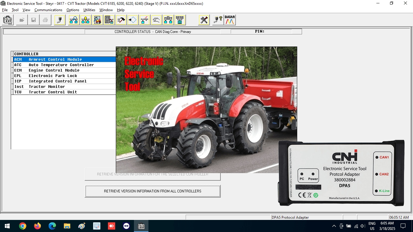The image size is (413, 232).
Task: Launch Microsoft Edge from taskbar
Action: click(x=52, y=226)
